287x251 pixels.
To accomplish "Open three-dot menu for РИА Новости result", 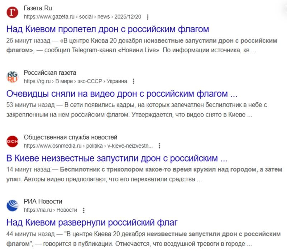I will (84, 210).
